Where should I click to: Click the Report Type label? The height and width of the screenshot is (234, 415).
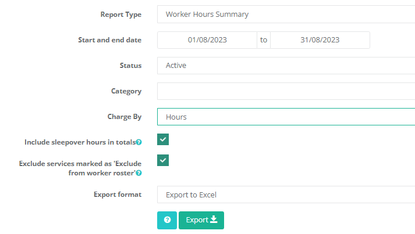(121, 15)
